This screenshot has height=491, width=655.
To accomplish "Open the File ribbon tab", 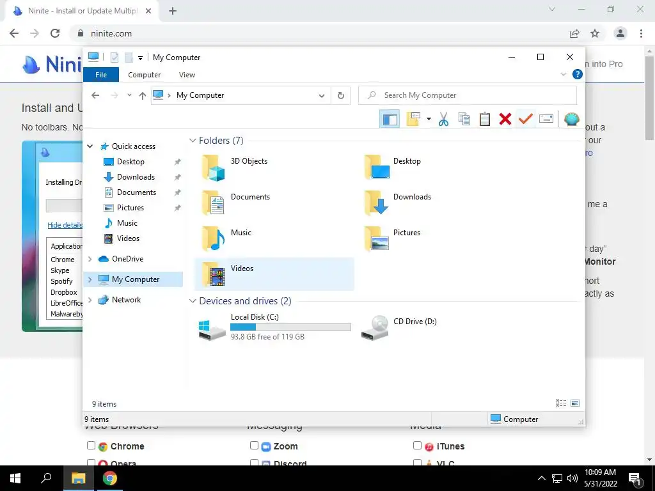I will tap(101, 75).
